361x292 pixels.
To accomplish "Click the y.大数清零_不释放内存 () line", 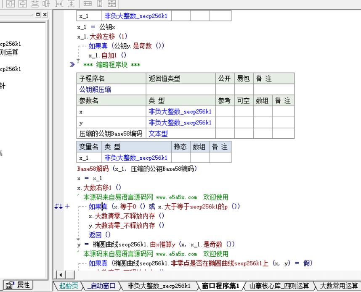I will click(x=126, y=225).
